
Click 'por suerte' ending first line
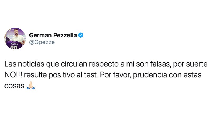pos(190,64)
